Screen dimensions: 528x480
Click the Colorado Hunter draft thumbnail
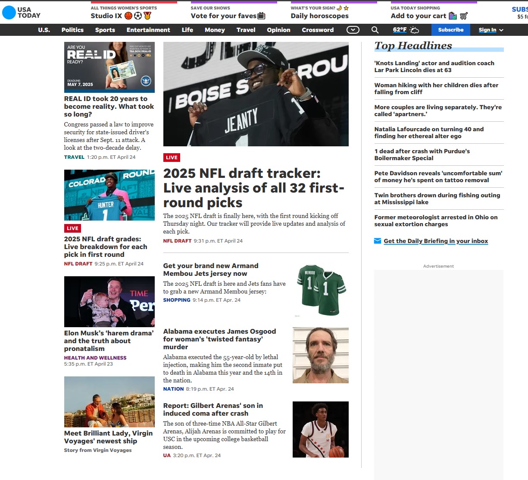pyautogui.click(x=109, y=195)
